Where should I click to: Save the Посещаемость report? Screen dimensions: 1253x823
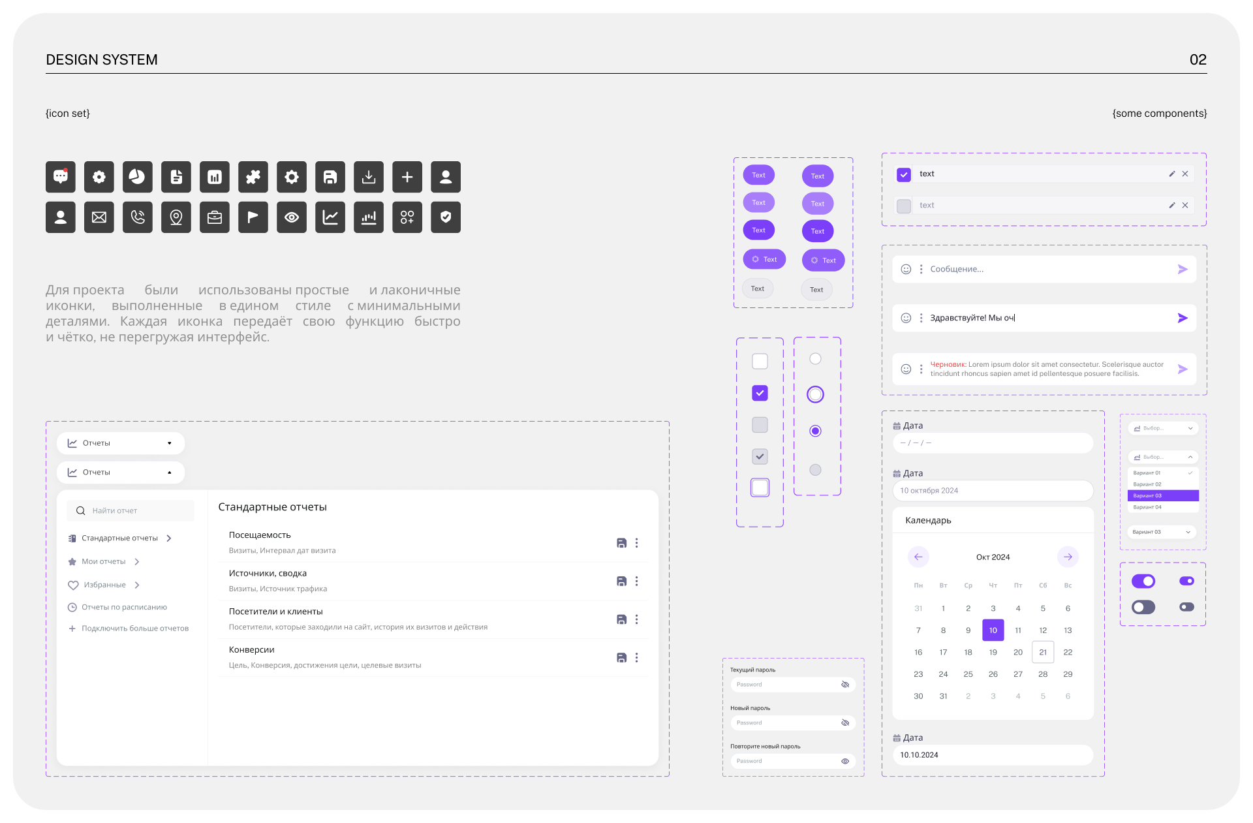[x=621, y=543]
